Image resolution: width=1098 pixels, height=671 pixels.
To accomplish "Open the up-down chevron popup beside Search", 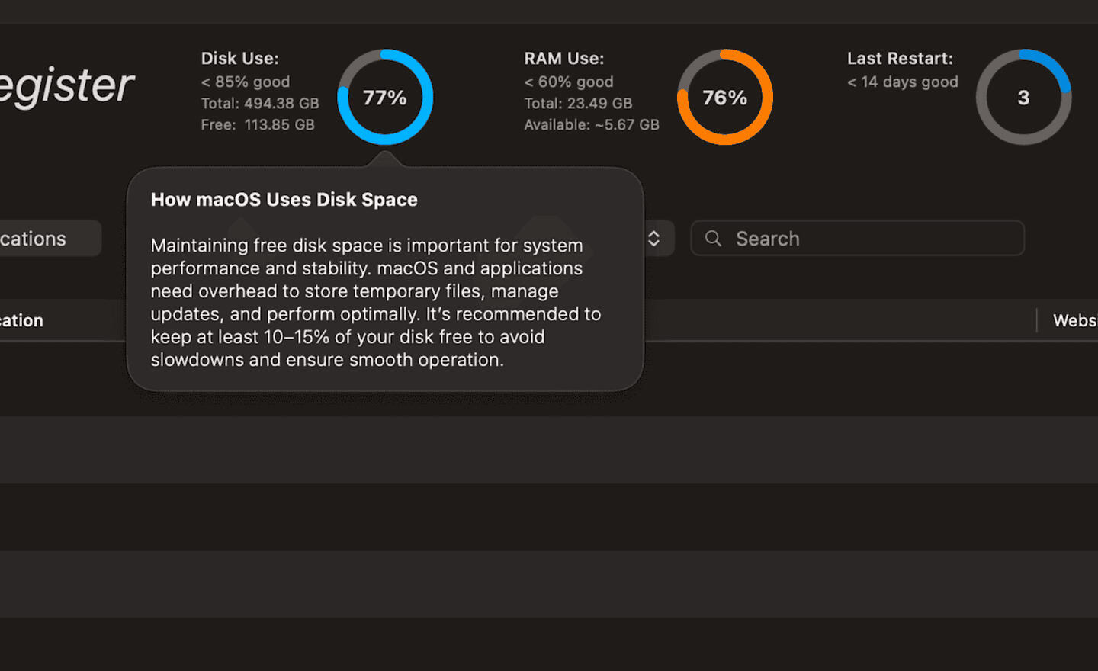I will point(654,239).
